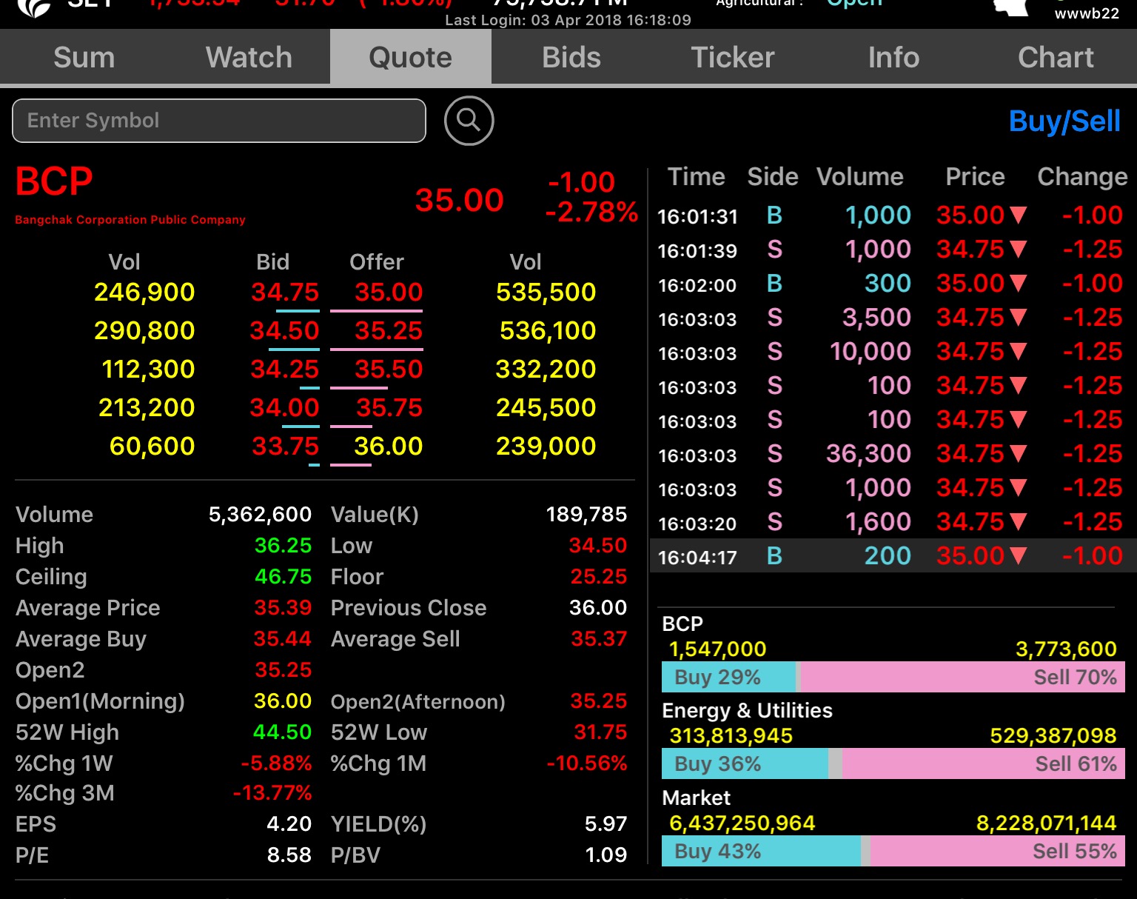This screenshot has height=899, width=1137.
Task: Tap the 36,300 volume trade
Action: pyautogui.click(x=868, y=454)
